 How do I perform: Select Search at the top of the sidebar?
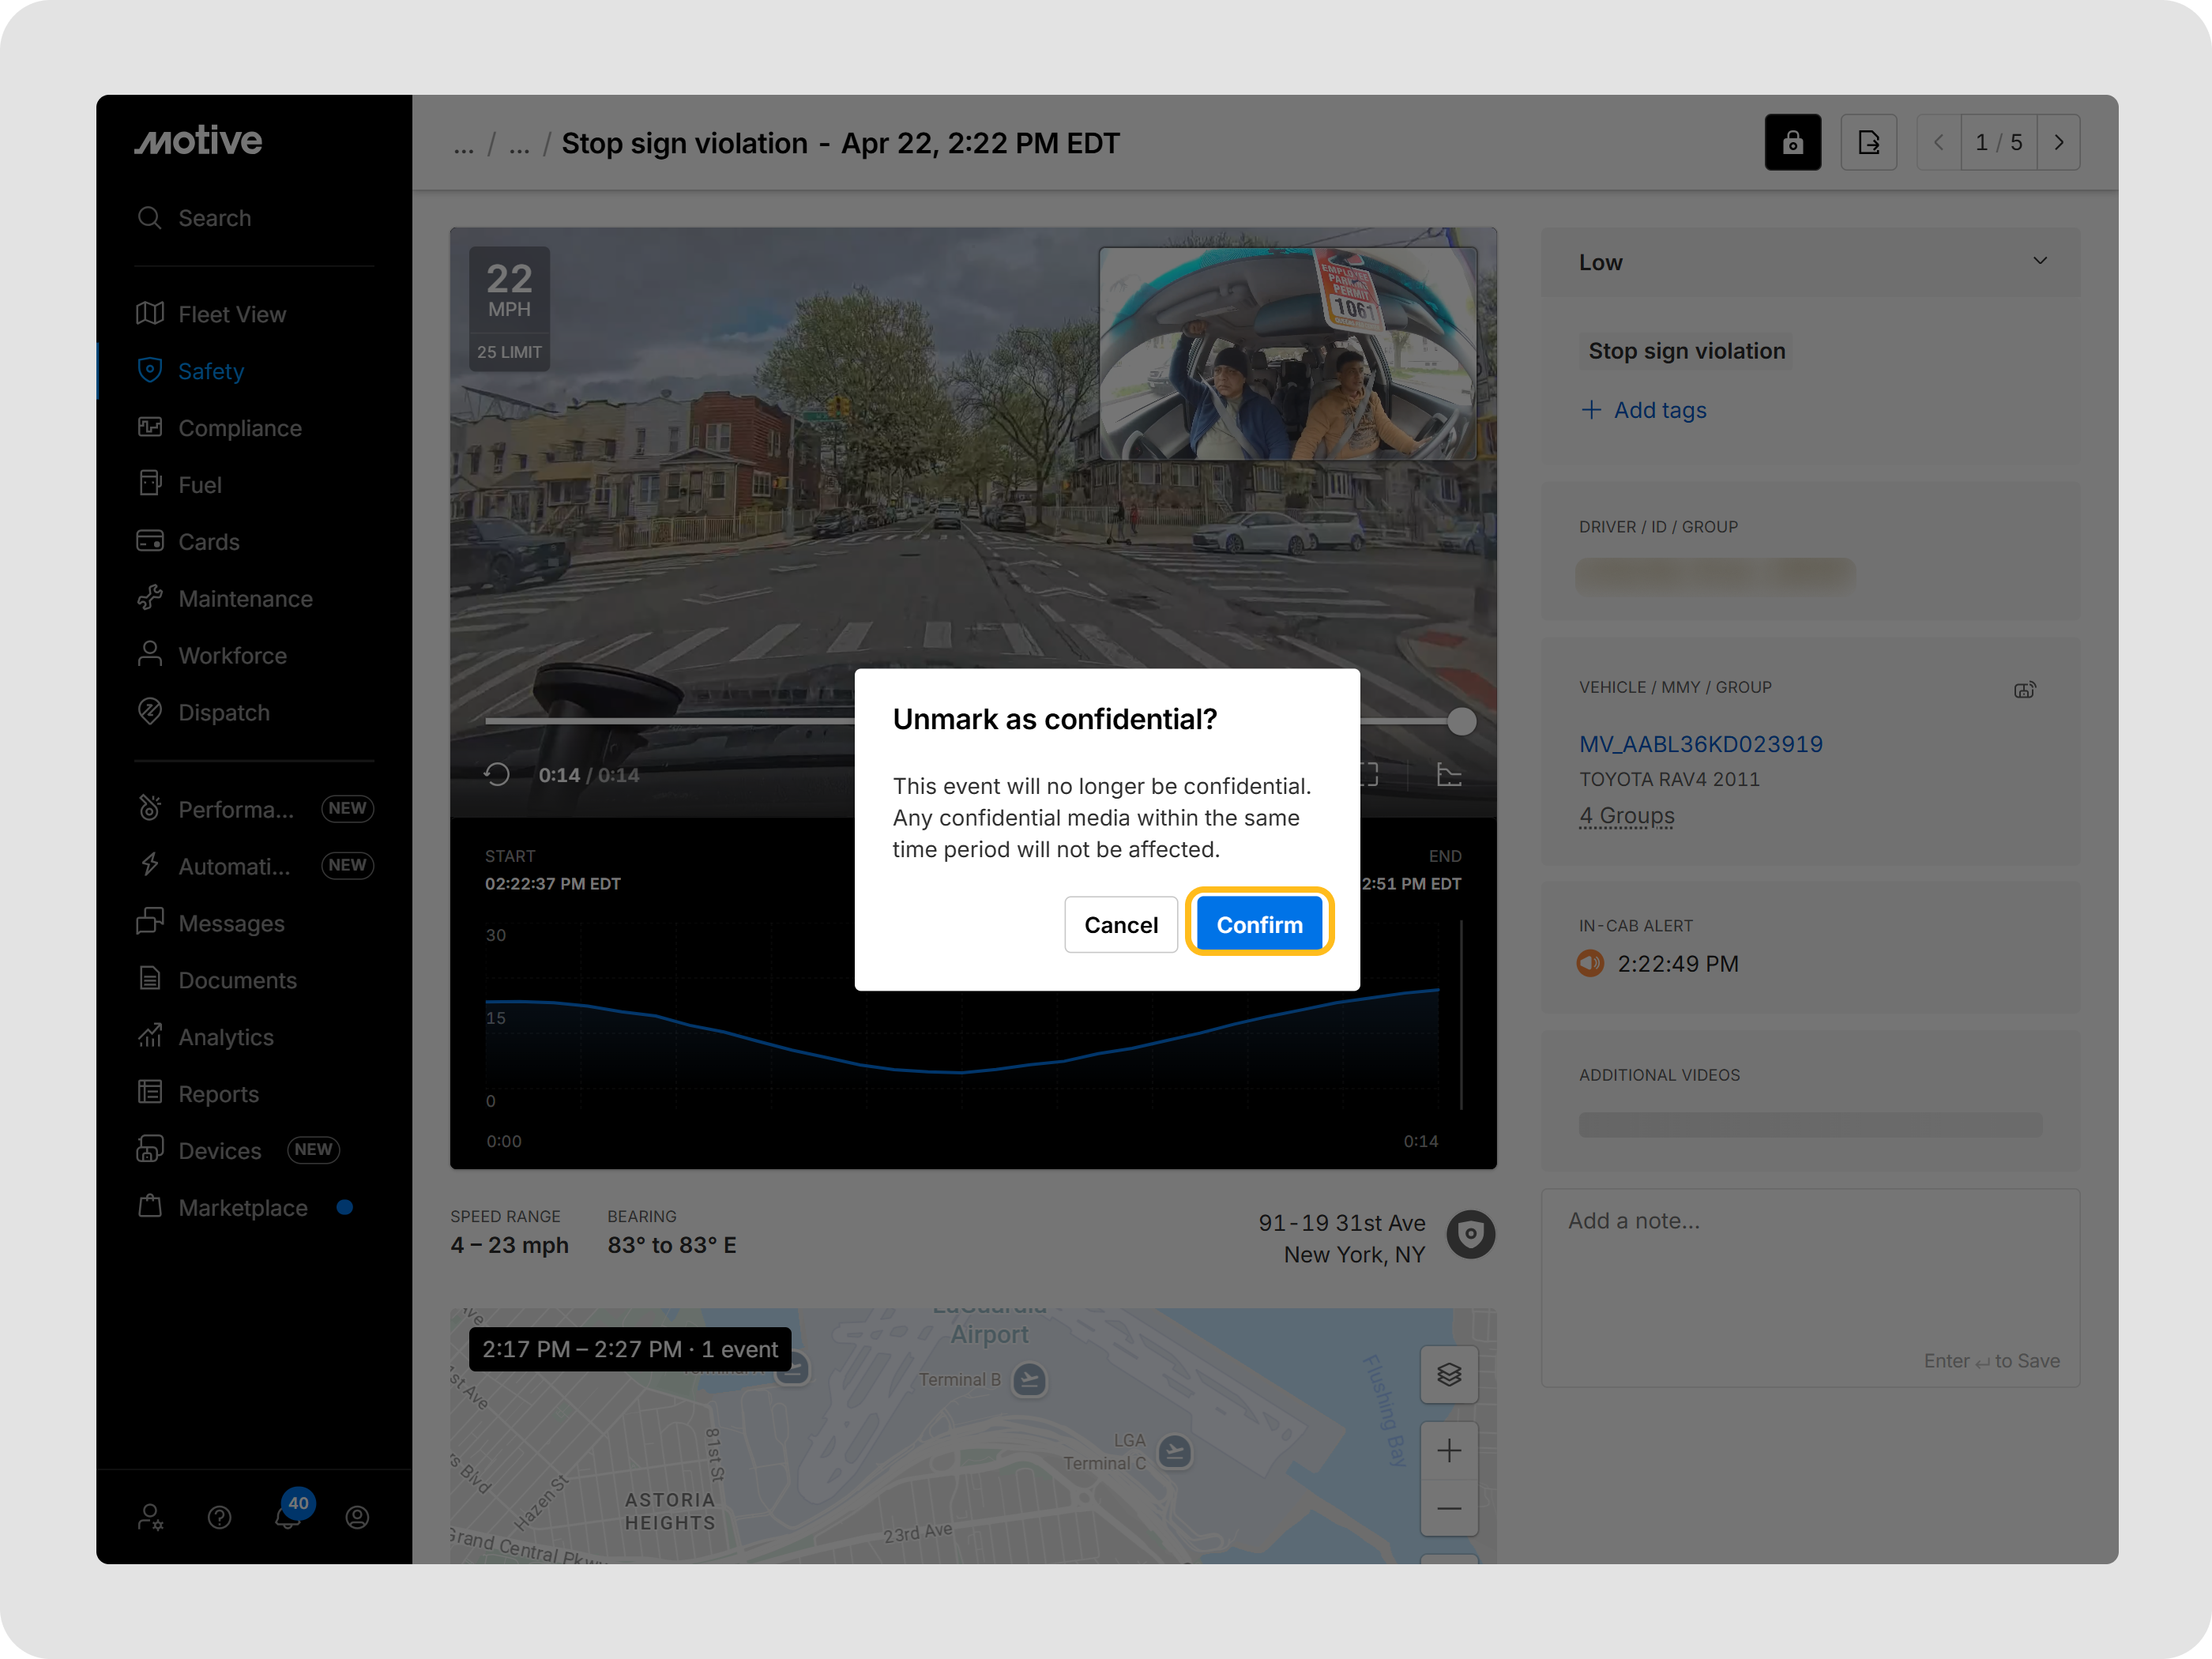pos(213,217)
